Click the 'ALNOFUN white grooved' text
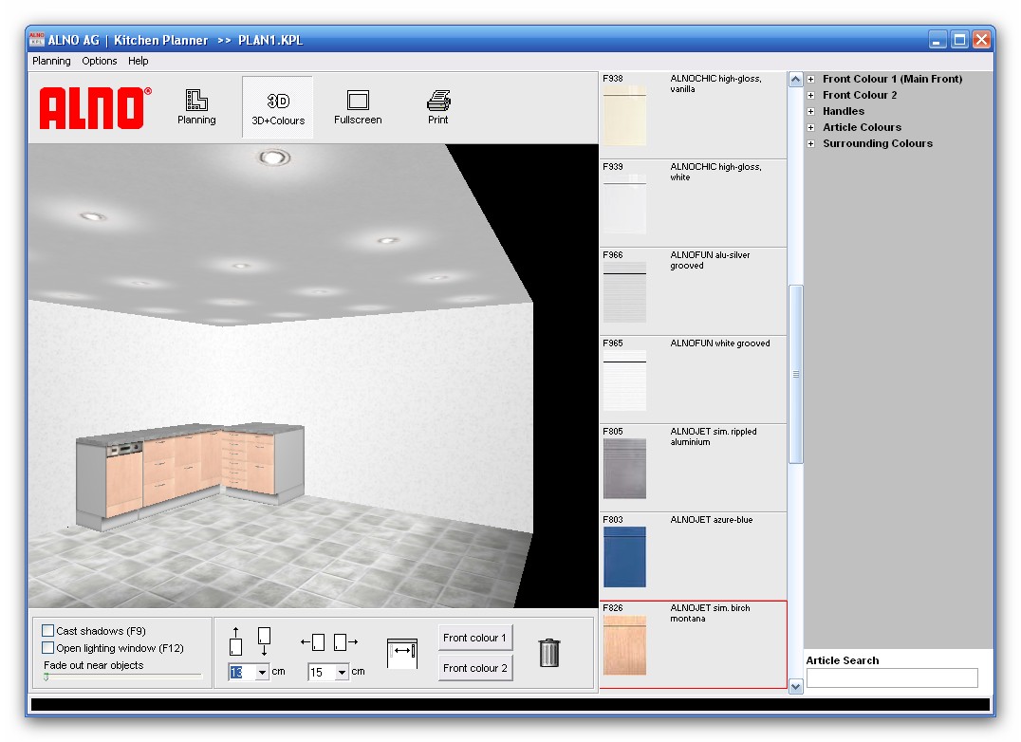The image size is (1021, 742). [x=719, y=343]
